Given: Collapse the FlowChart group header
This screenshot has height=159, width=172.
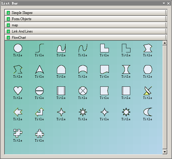Looking at the screenshot, I should pyautogui.click(x=86, y=38).
